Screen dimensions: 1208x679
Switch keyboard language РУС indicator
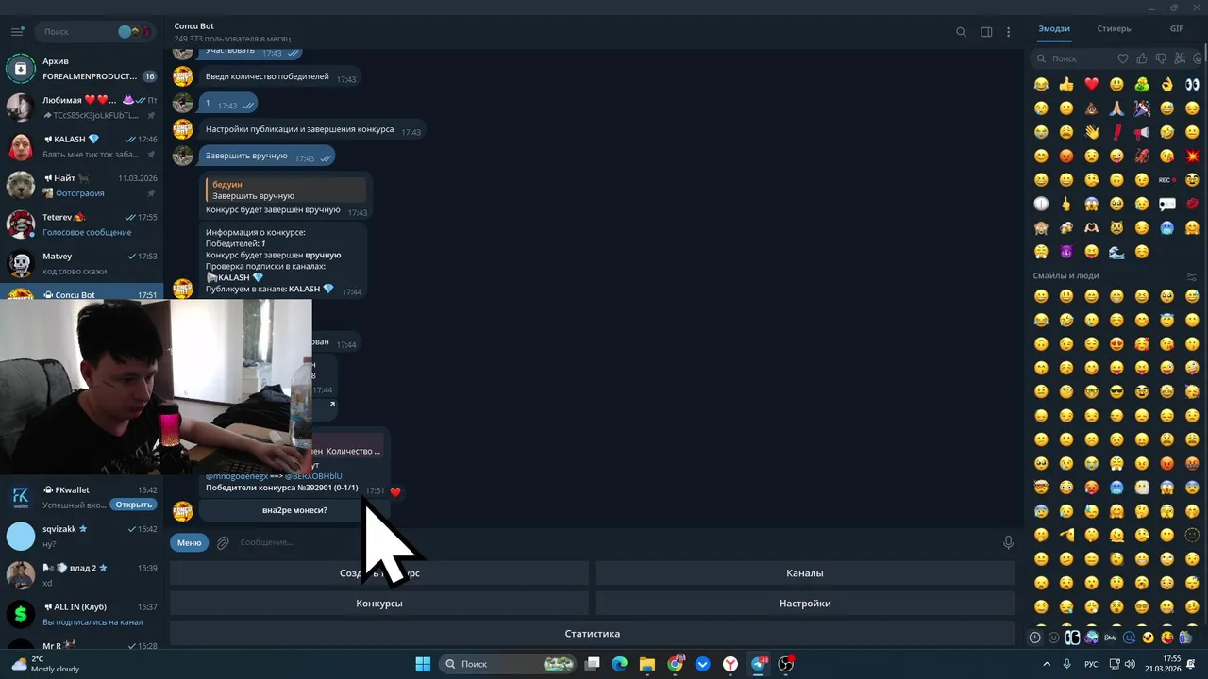point(1092,664)
